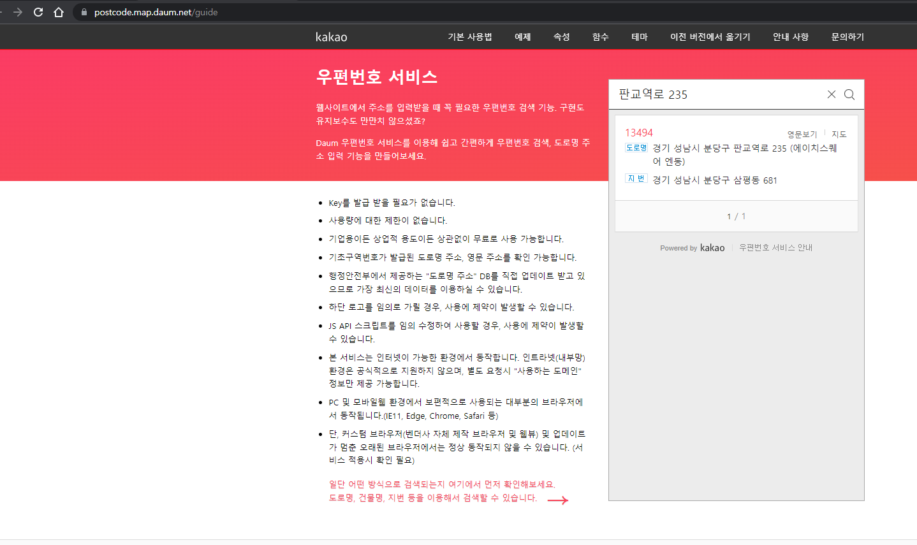Open the 안내 사항 menu item
The width and height of the screenshot is (917, 545).
tap(791, 37)
